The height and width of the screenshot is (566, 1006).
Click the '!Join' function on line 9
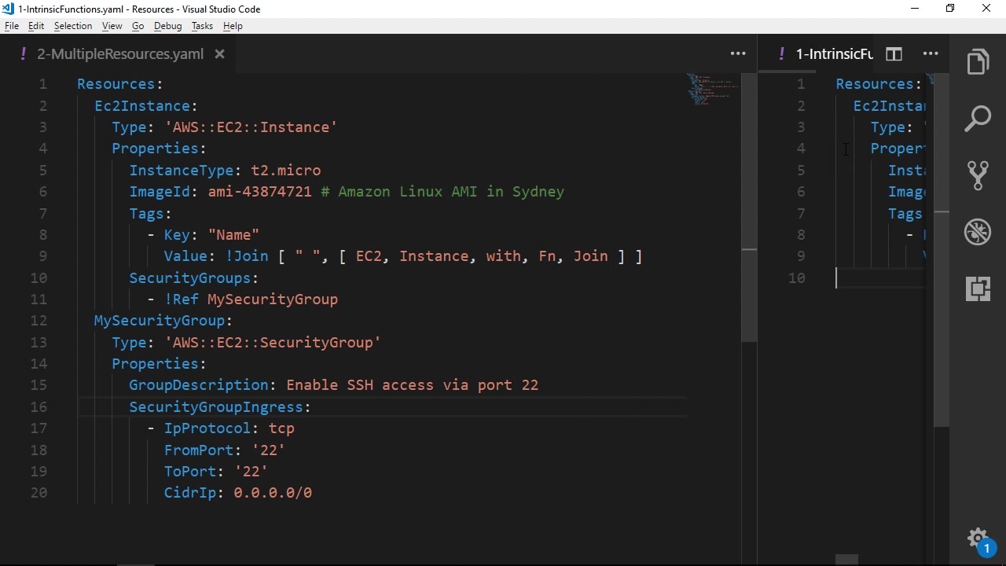click(x=247, y=256)
